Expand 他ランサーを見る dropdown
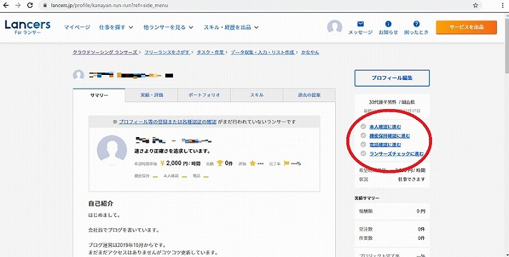 (x=168, y=27)
